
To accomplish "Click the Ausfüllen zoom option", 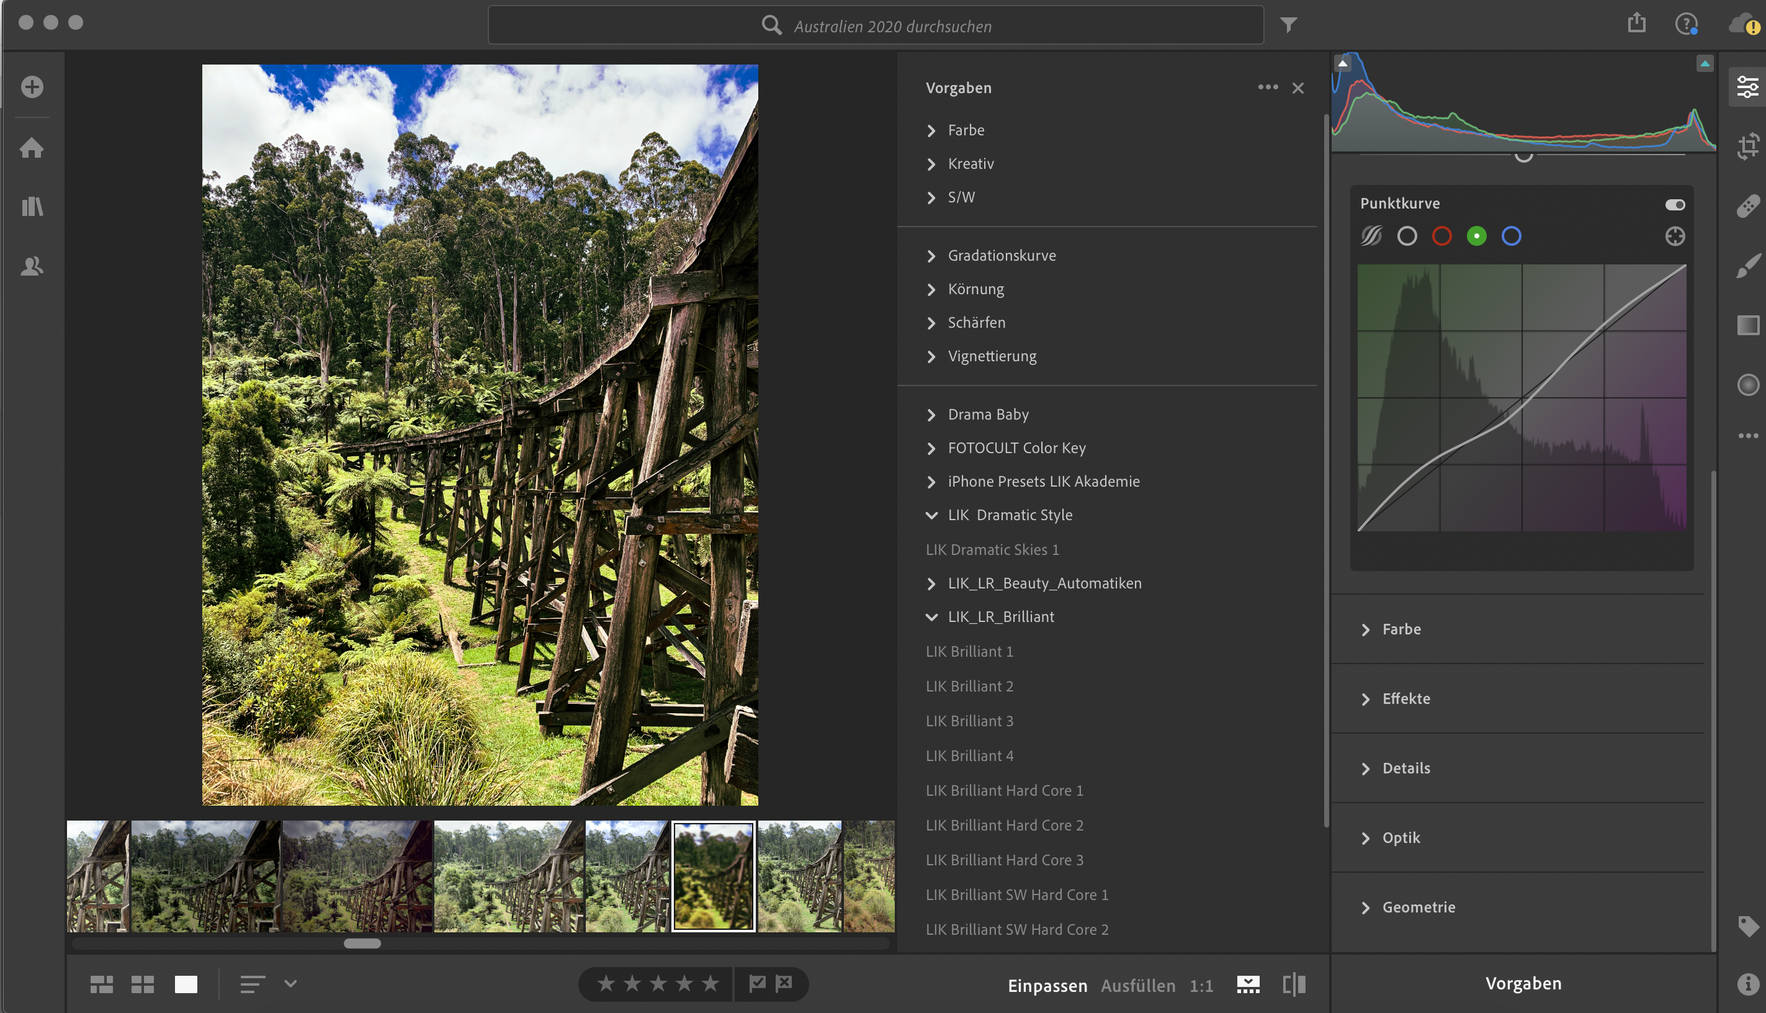I will point(1137,985).
